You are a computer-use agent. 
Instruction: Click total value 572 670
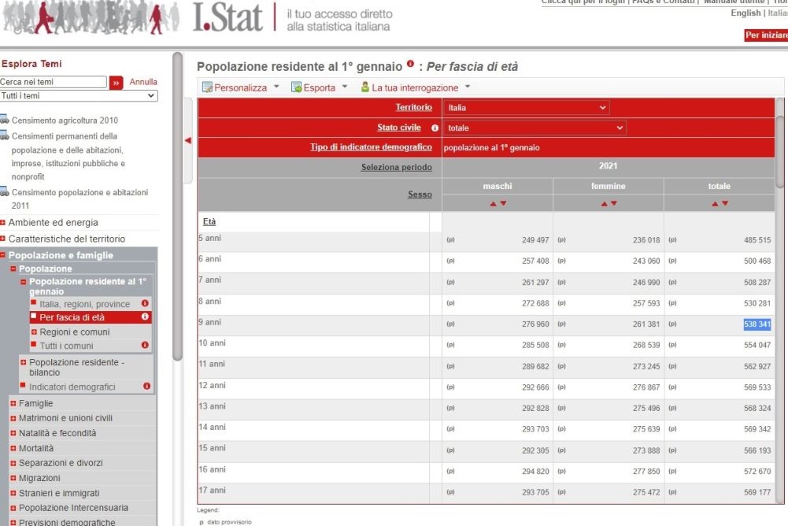click(757, 471)
